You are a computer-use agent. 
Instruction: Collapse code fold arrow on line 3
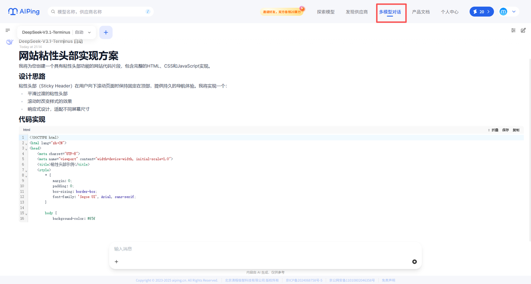point(26,149)
